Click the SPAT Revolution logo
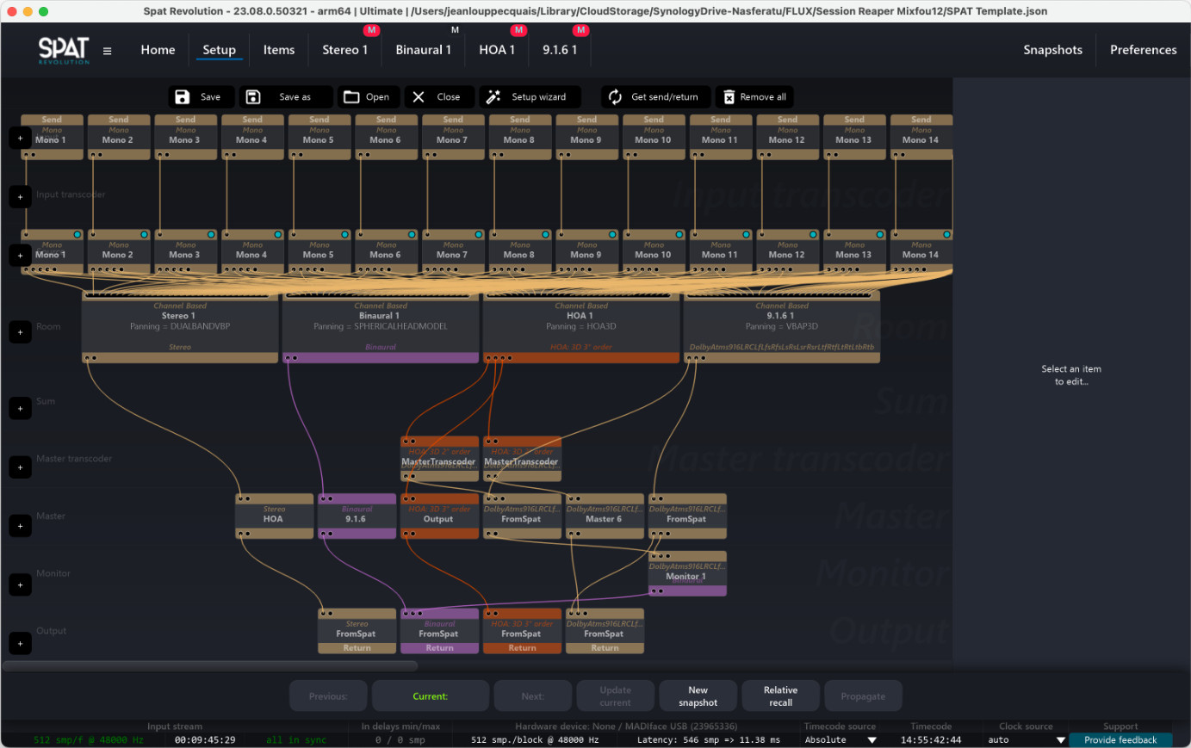The image size is (1191, 748). [64, 51]
